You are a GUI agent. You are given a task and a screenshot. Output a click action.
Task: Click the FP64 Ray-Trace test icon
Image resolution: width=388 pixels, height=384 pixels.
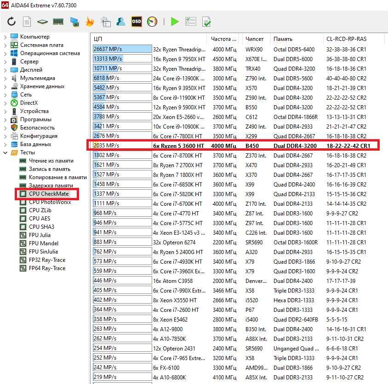(23, 268)
